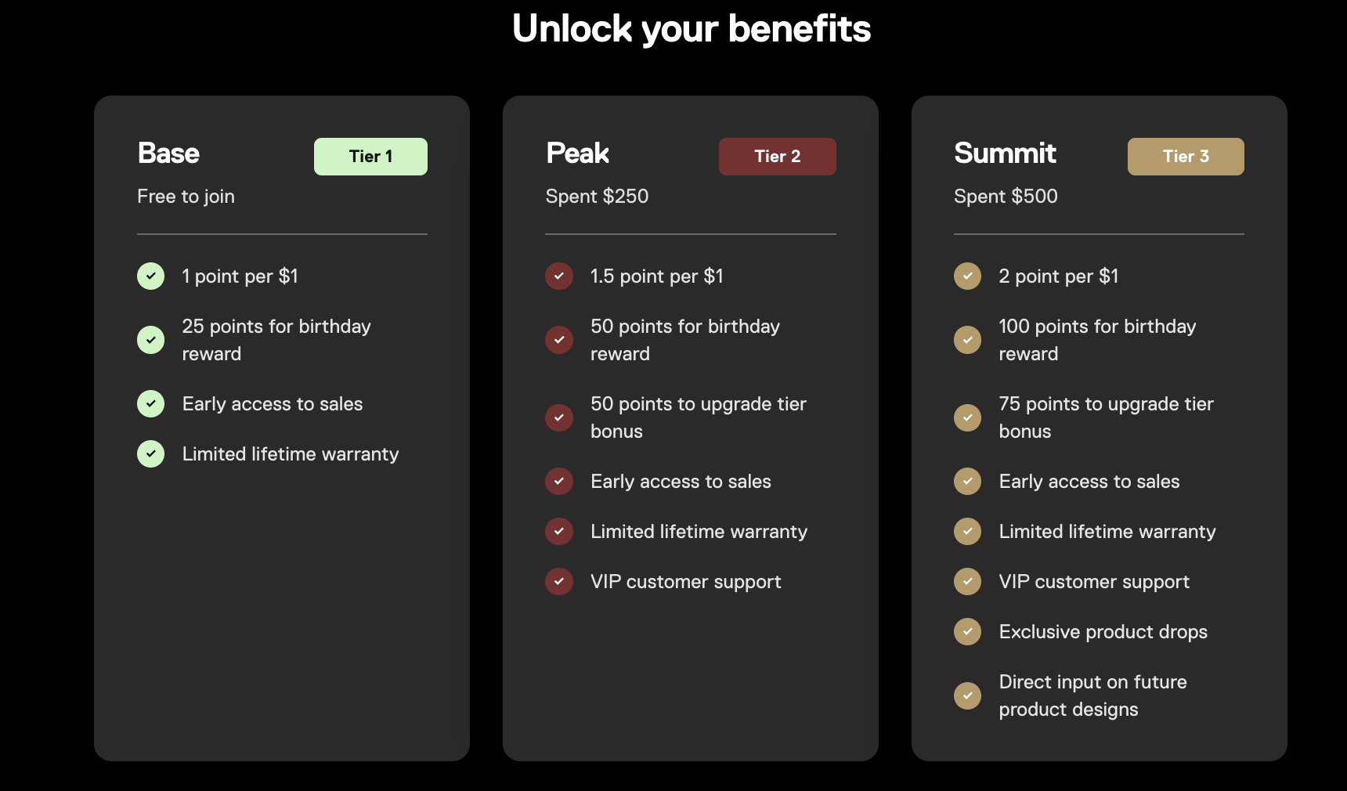Click gold checkmark beside 75 points upgrade tier bonus
Screen dimensions: 1347x791
967,417
